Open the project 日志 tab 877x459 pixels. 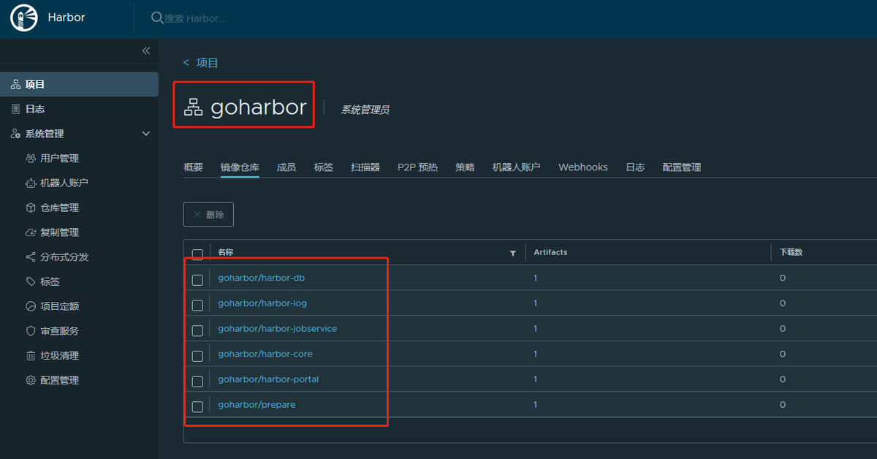click(x=635, y=167)
